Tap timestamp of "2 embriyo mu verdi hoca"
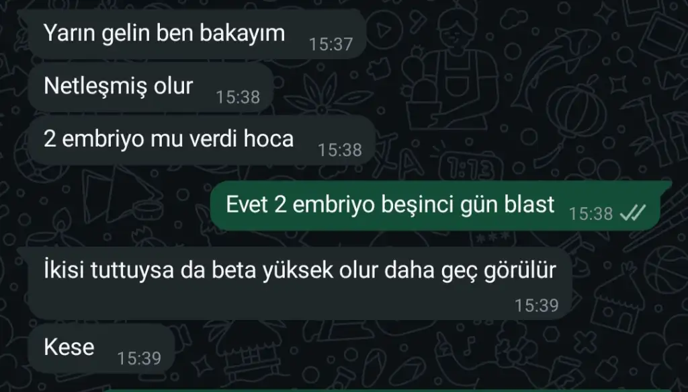 pos(339,150)
